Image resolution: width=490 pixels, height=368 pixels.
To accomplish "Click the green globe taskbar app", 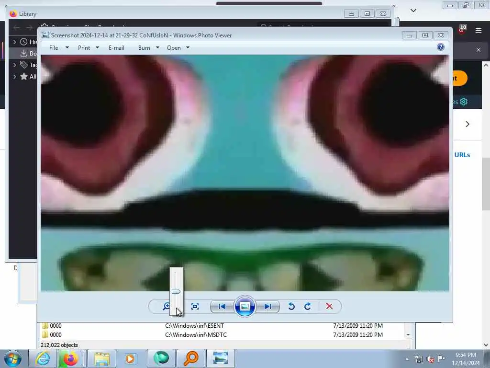I will coord(161,358).
